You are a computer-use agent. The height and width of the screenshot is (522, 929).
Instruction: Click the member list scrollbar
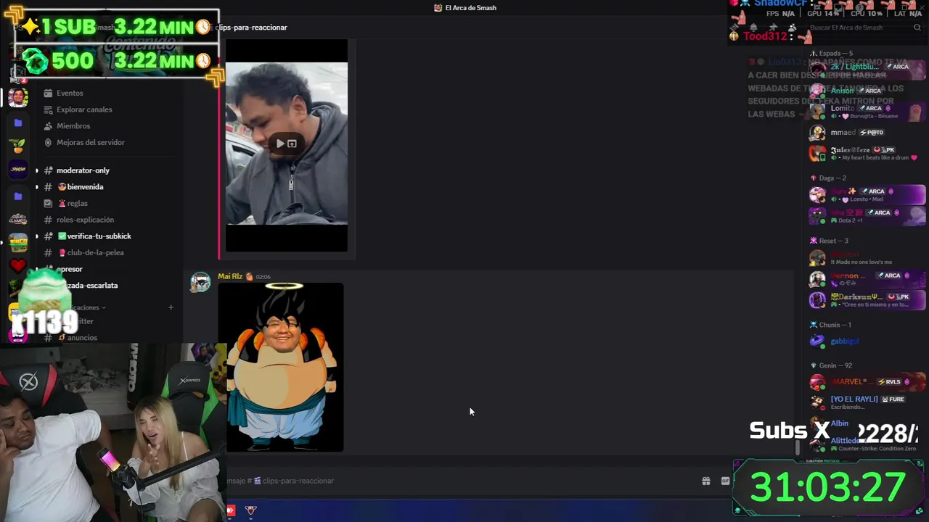[x=799, y=447]
